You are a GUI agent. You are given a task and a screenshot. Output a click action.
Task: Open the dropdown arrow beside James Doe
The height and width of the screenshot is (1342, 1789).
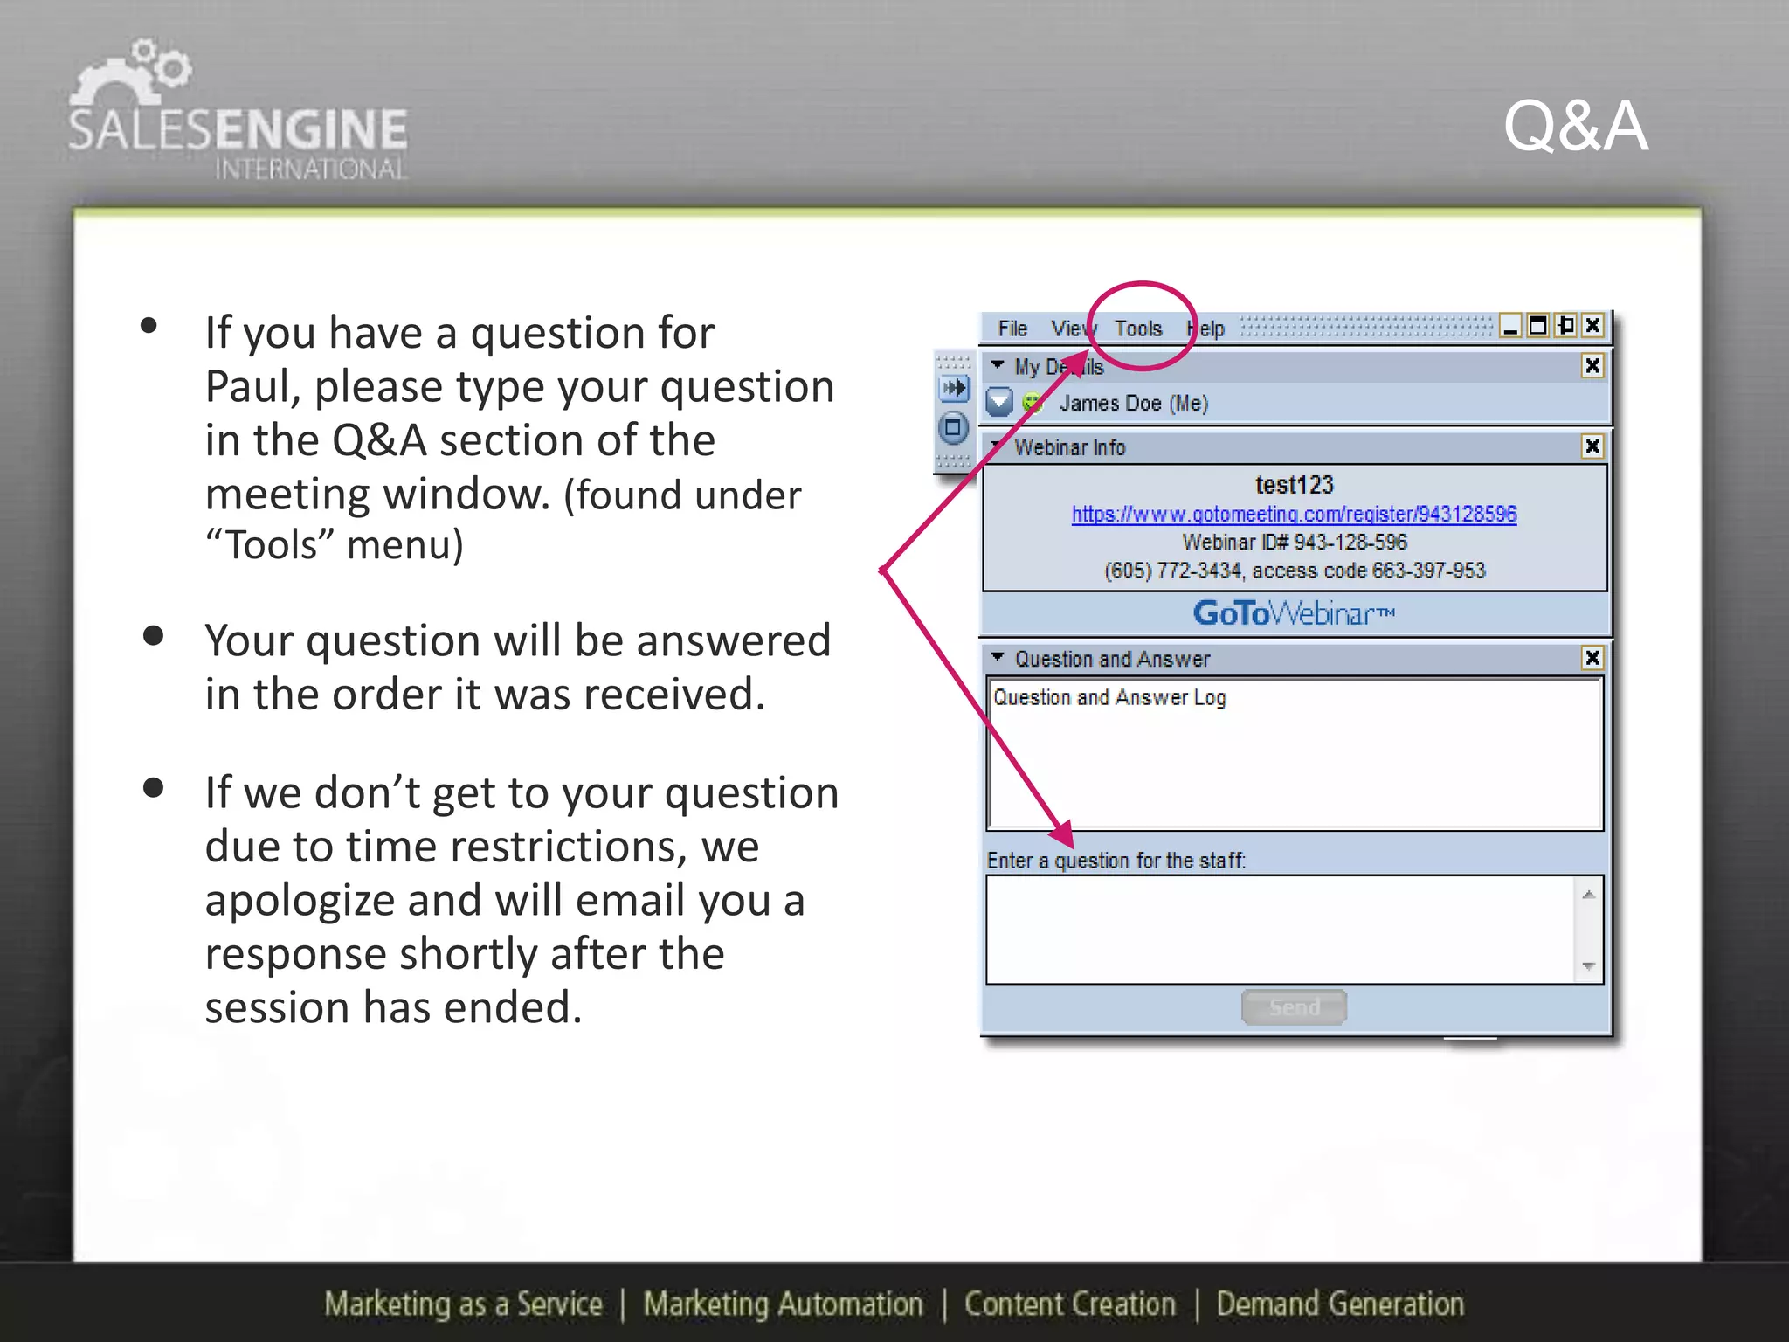point(998,403)
